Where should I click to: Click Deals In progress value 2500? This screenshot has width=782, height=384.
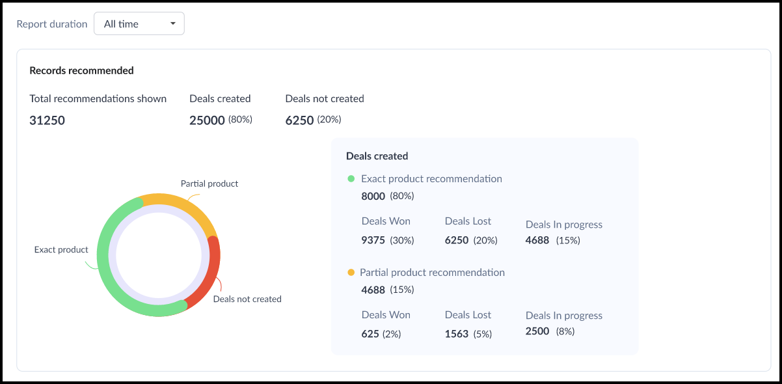point(537,331)
